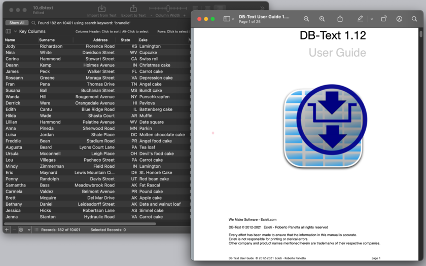Select the Jenna Stanton row
Image resolution: width=426 pixels, height=266 pixels.
tap(96, 217)
